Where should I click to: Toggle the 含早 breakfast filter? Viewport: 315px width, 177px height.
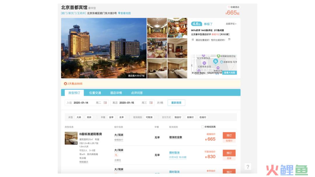tap(111, 117)
